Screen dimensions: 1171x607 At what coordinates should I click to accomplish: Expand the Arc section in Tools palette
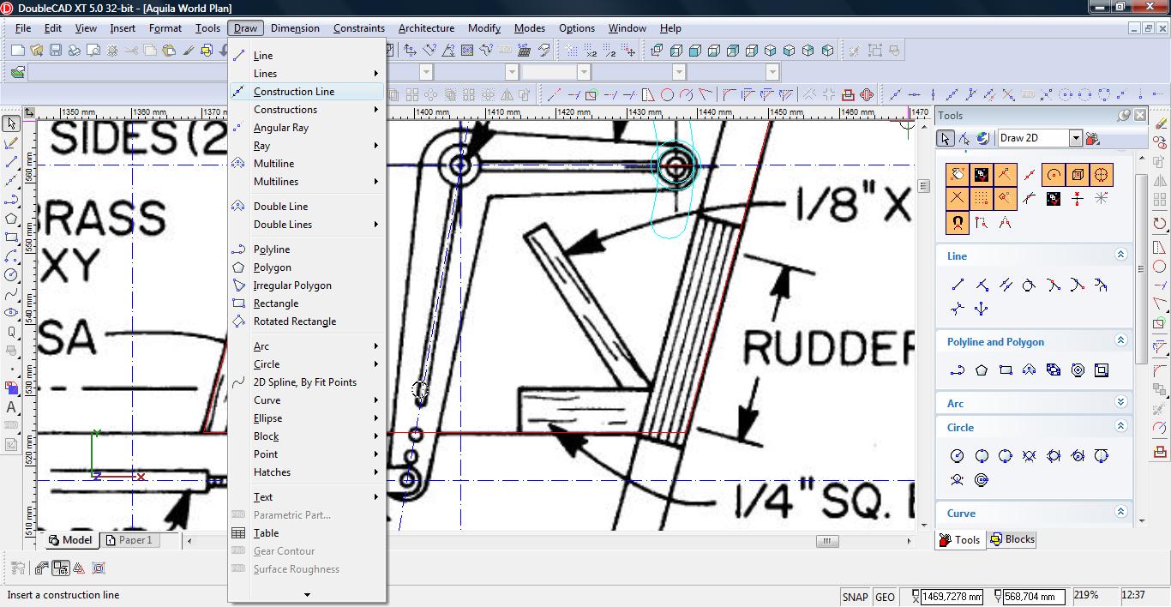coord(1120,402)
